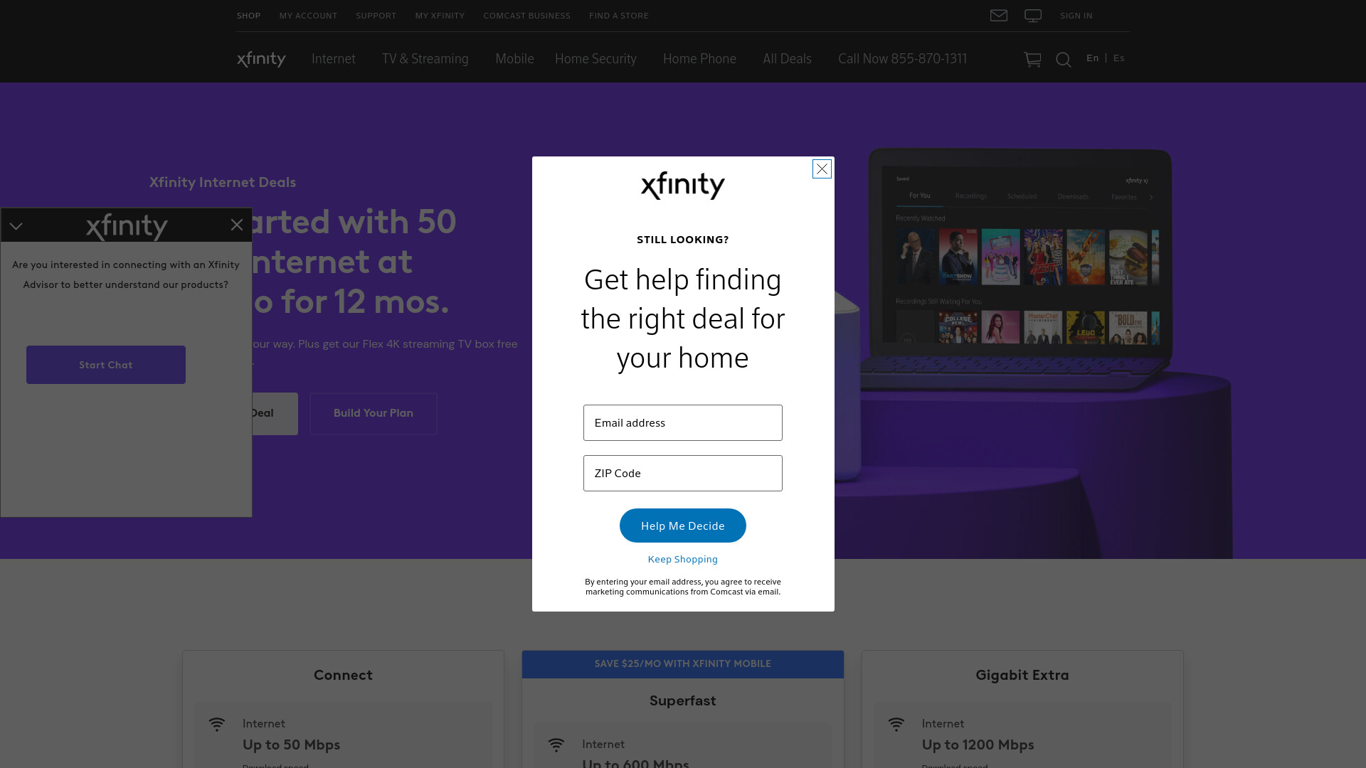Click the Keep Shopping link
Viewport: 1366px width, 768px height.
point(683,560)
